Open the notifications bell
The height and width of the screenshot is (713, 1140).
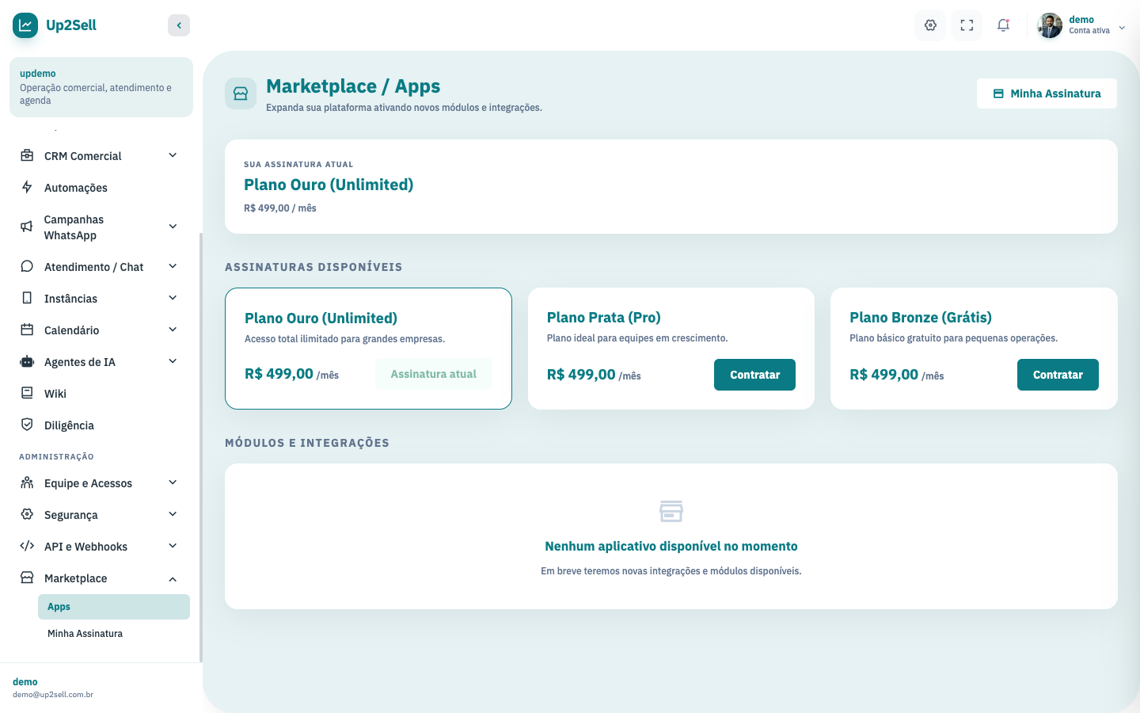tap(1003, 25)
